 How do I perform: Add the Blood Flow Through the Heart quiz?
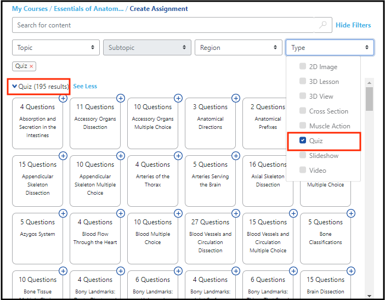(121, 213)
